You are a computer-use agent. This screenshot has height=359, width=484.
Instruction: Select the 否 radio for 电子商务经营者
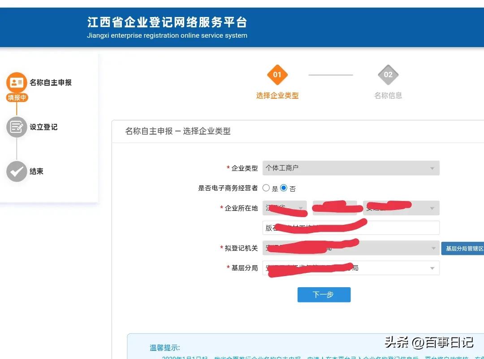[x=284, y=188]
